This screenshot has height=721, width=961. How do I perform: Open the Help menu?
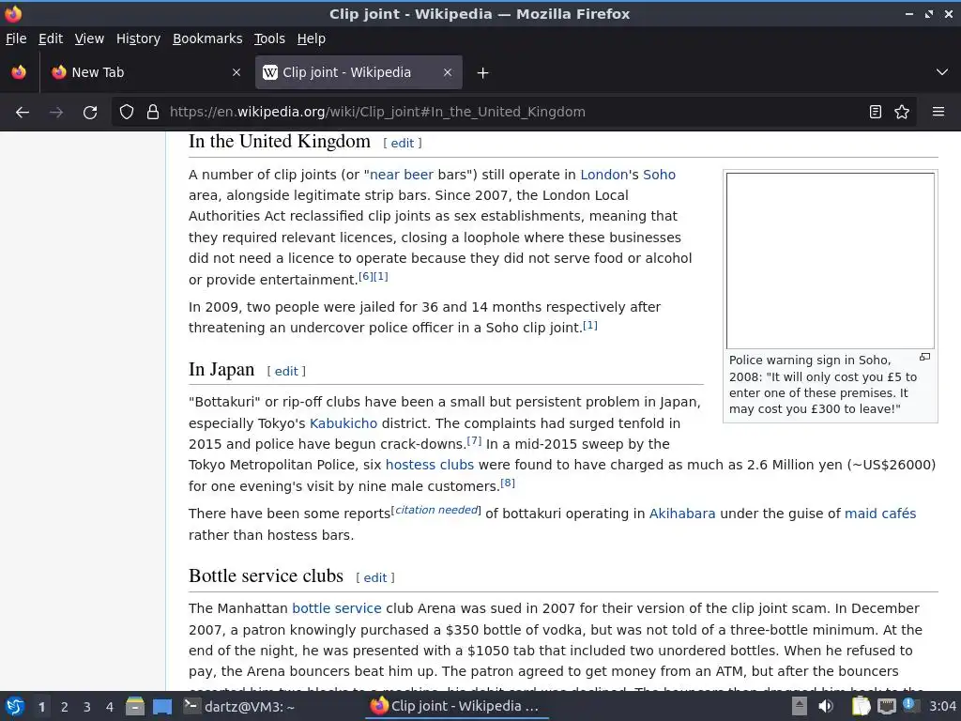tap(312, 38)
